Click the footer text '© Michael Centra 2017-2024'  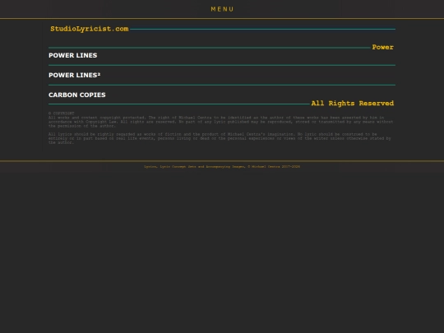click(x=274, y=166)
